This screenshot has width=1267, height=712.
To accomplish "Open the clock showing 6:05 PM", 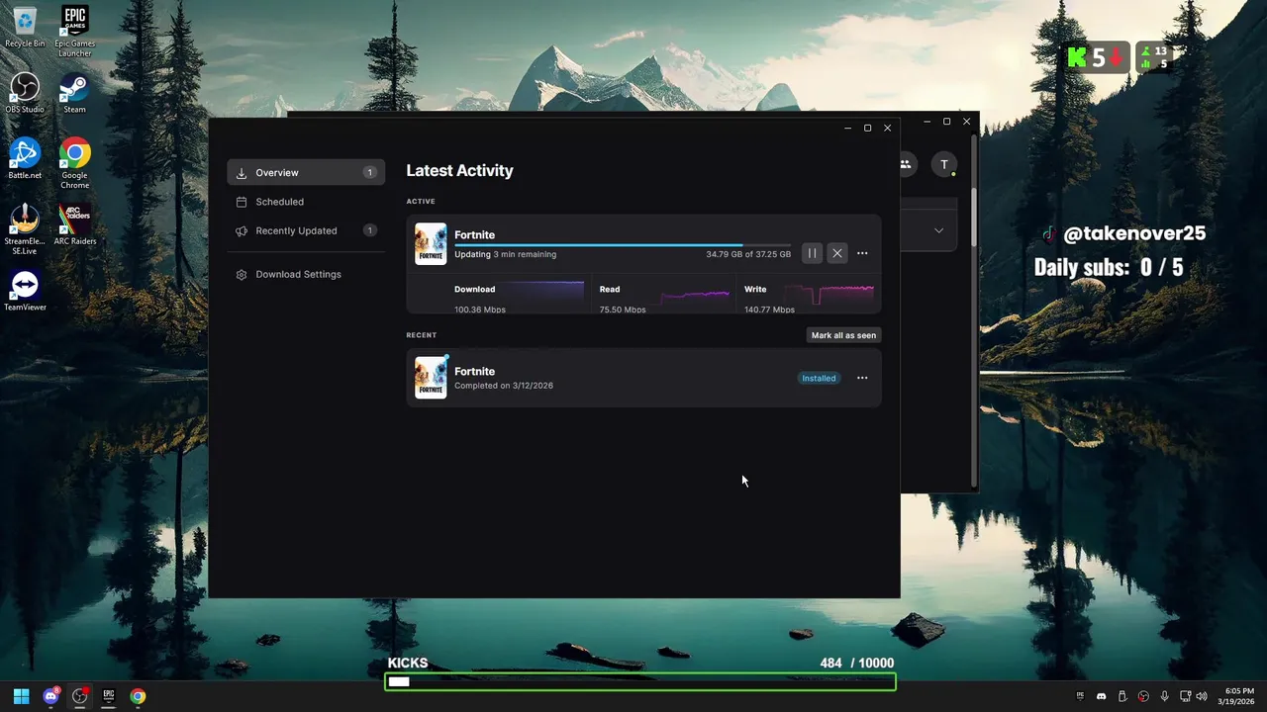I will [x=1238, y=696].
